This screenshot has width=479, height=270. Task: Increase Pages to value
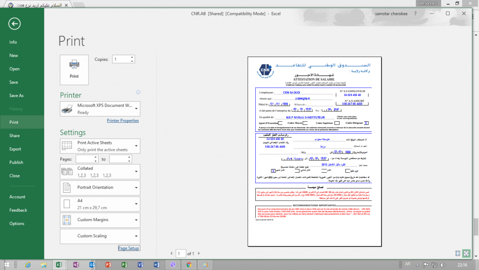[x=129, y=157]
